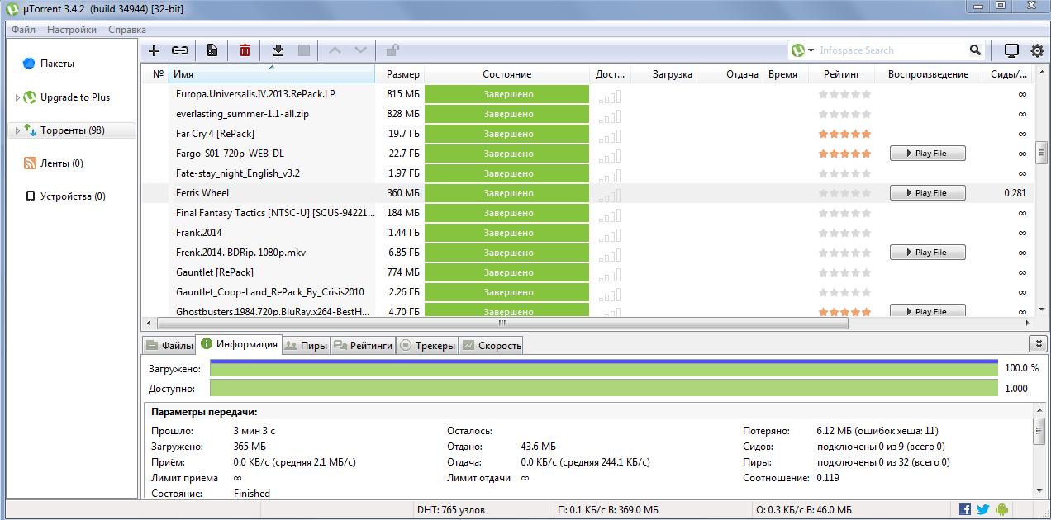Click the star rating for Ferris Wheel

844,193
